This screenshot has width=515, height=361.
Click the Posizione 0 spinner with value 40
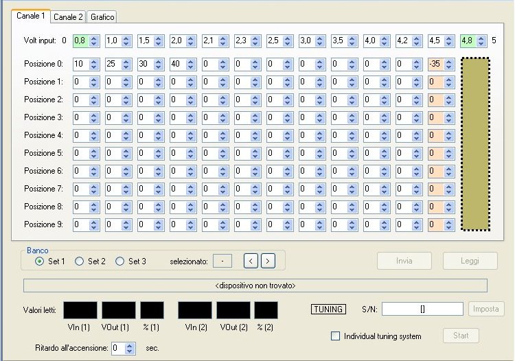[190, 64]
